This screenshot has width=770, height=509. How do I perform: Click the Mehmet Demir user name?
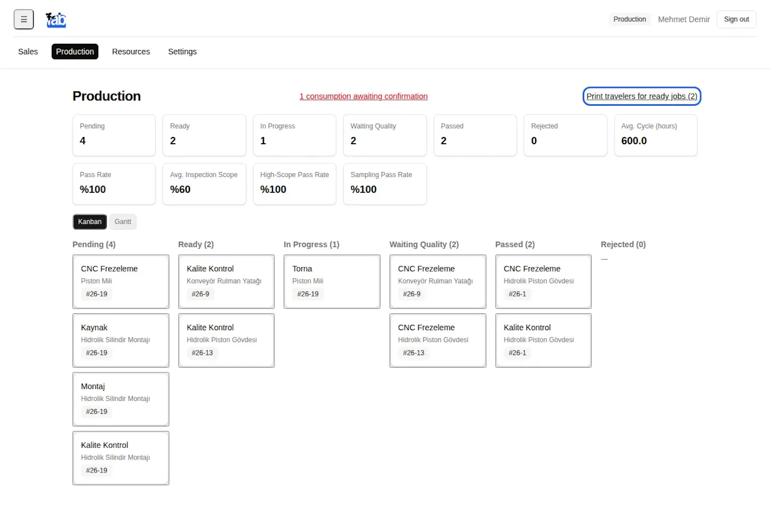pyautogui.click(x=684, y=19)
